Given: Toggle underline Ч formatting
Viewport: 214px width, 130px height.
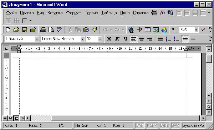Looking at the screenshot, I should click(x=125, y=39).
